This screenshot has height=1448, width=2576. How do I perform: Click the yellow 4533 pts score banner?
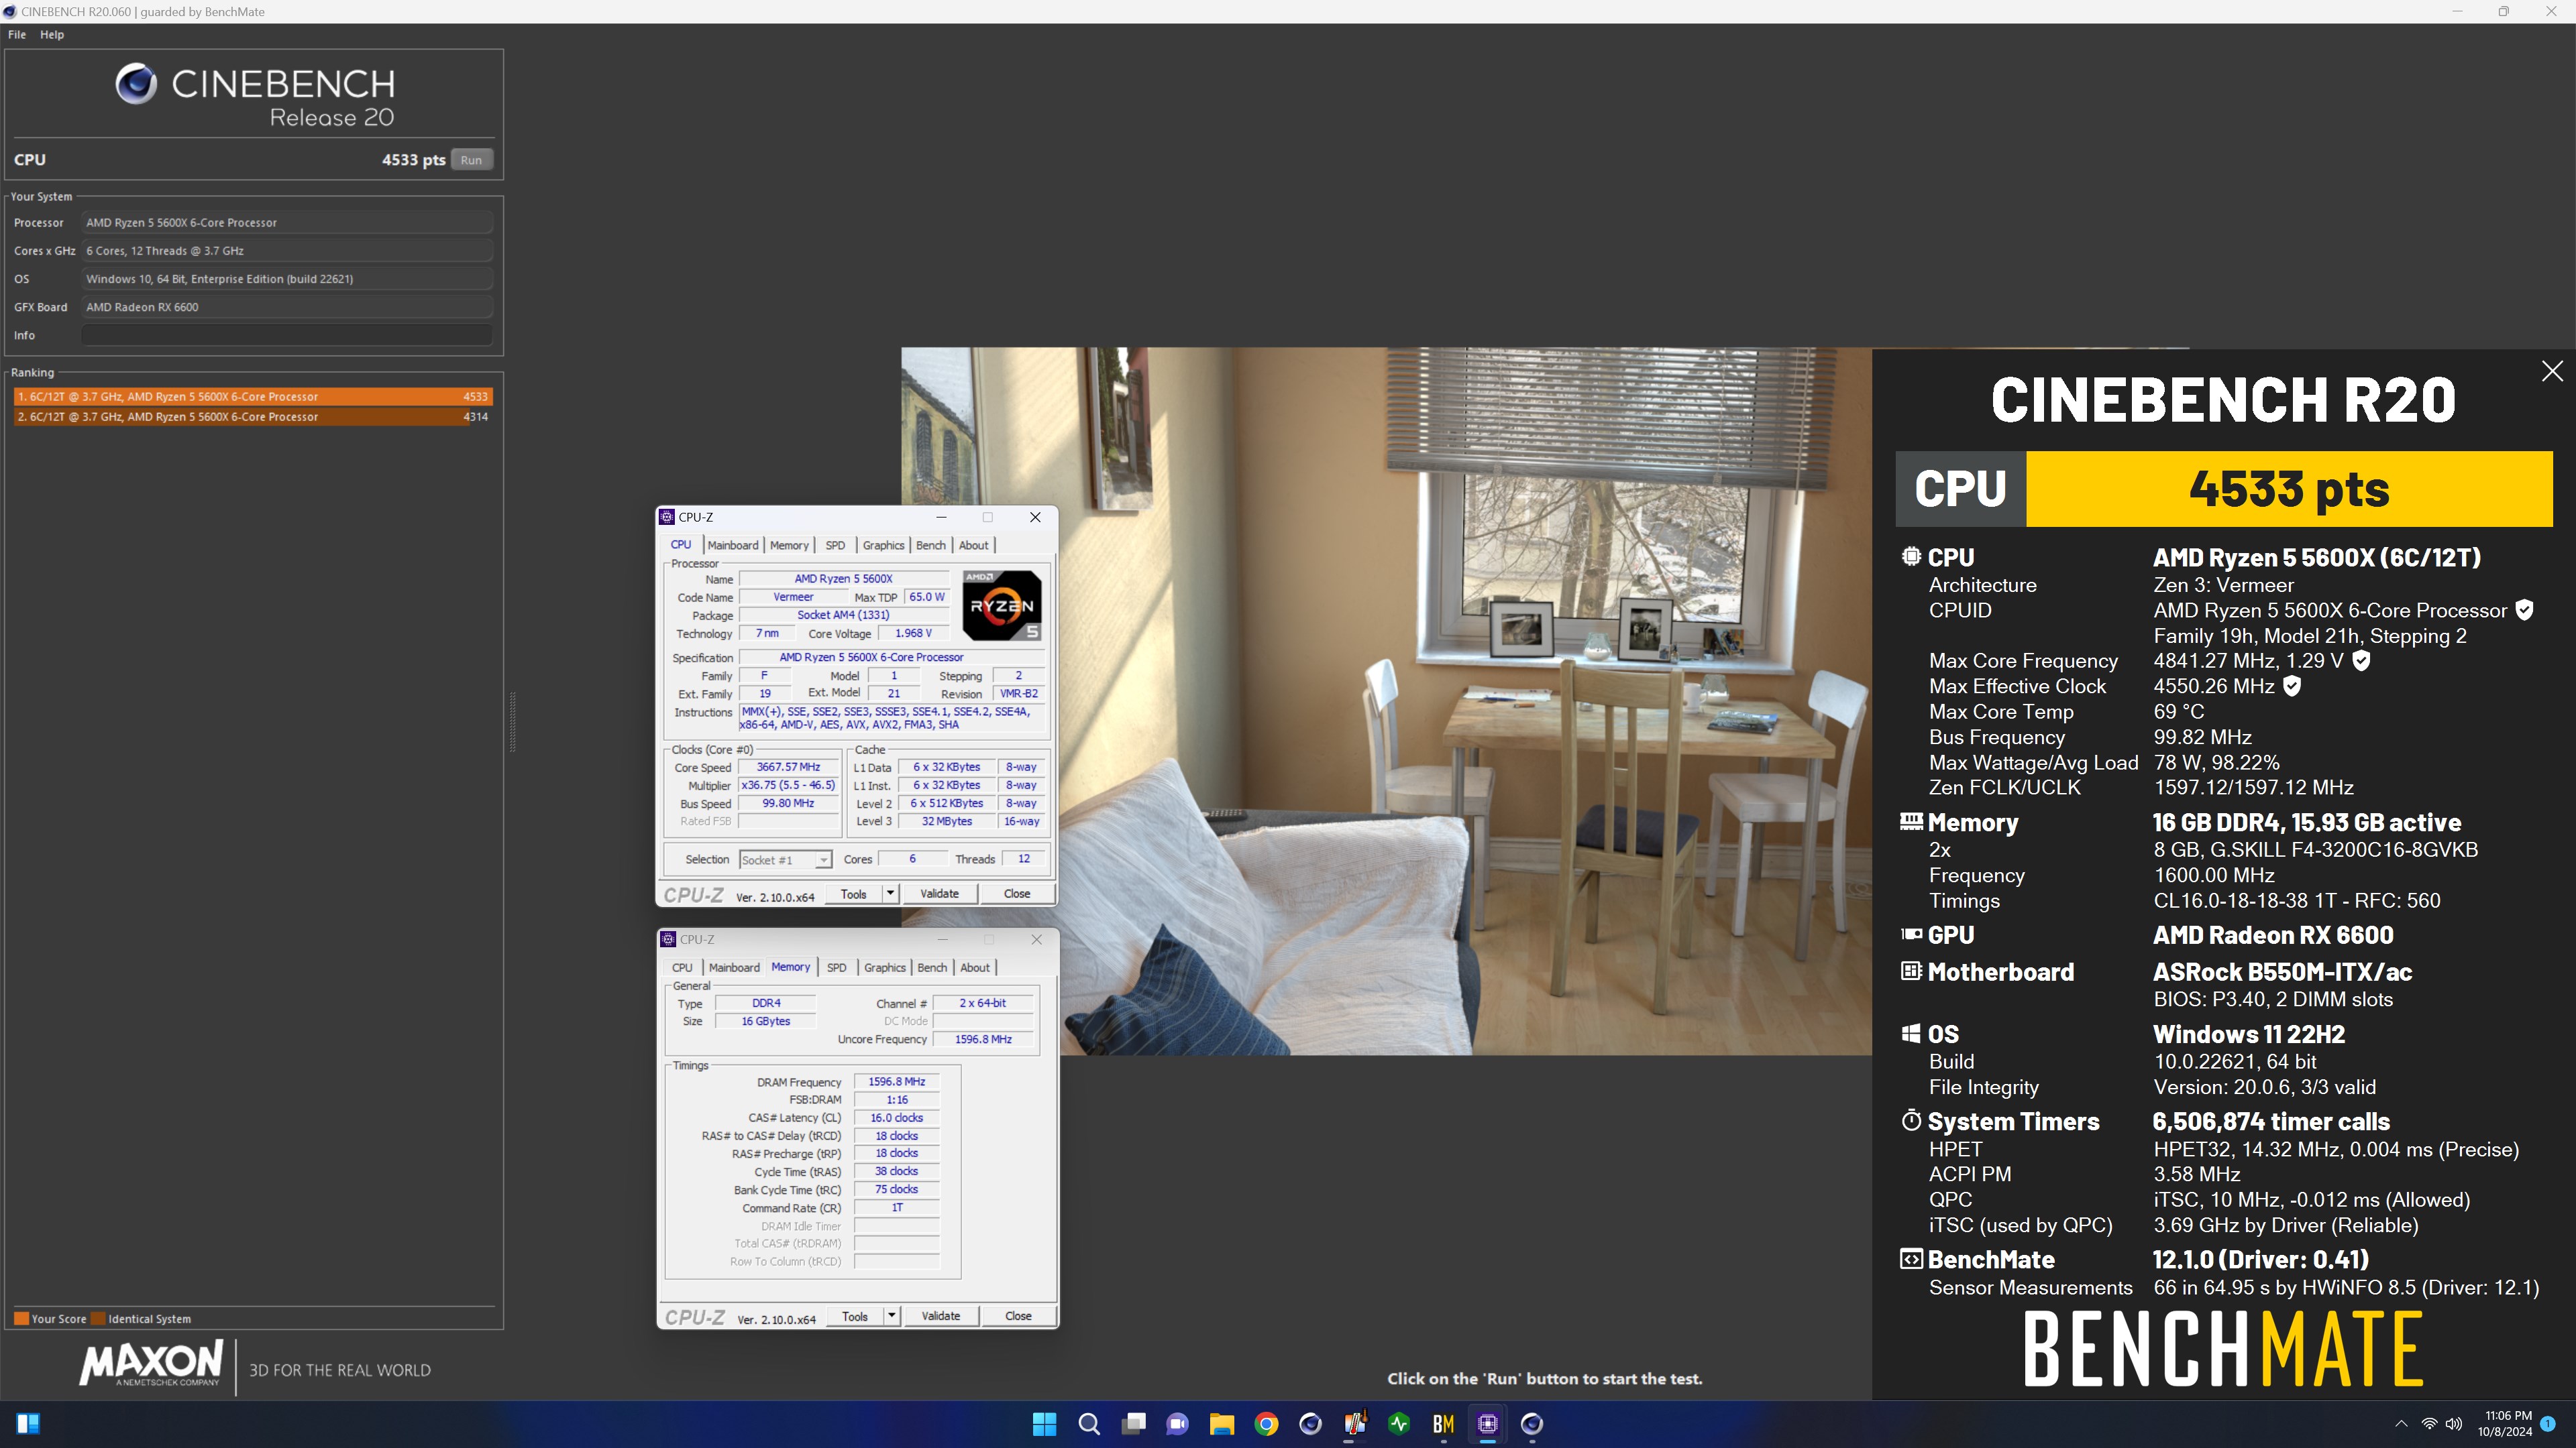2289,489
